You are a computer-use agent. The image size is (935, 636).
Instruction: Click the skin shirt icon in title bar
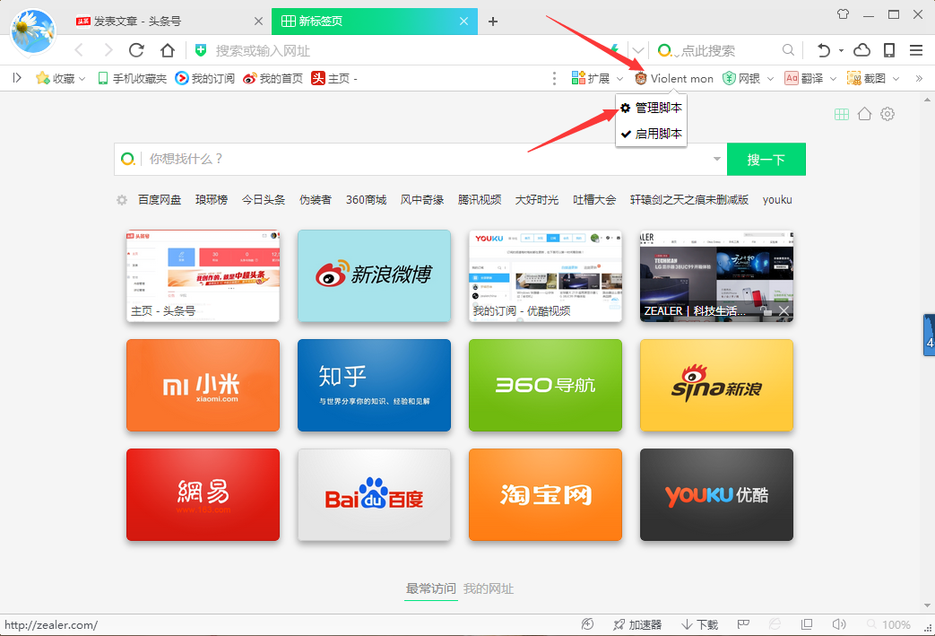(x=843, y=13)
